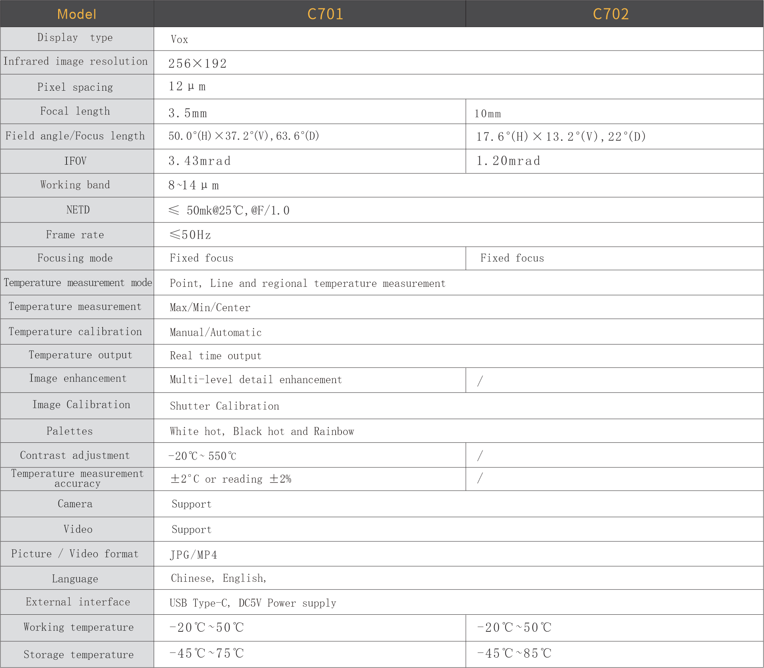This screenshot has height=668, width=764.
Task: Click the 1.20mrad value
Action: coord(508,161)
